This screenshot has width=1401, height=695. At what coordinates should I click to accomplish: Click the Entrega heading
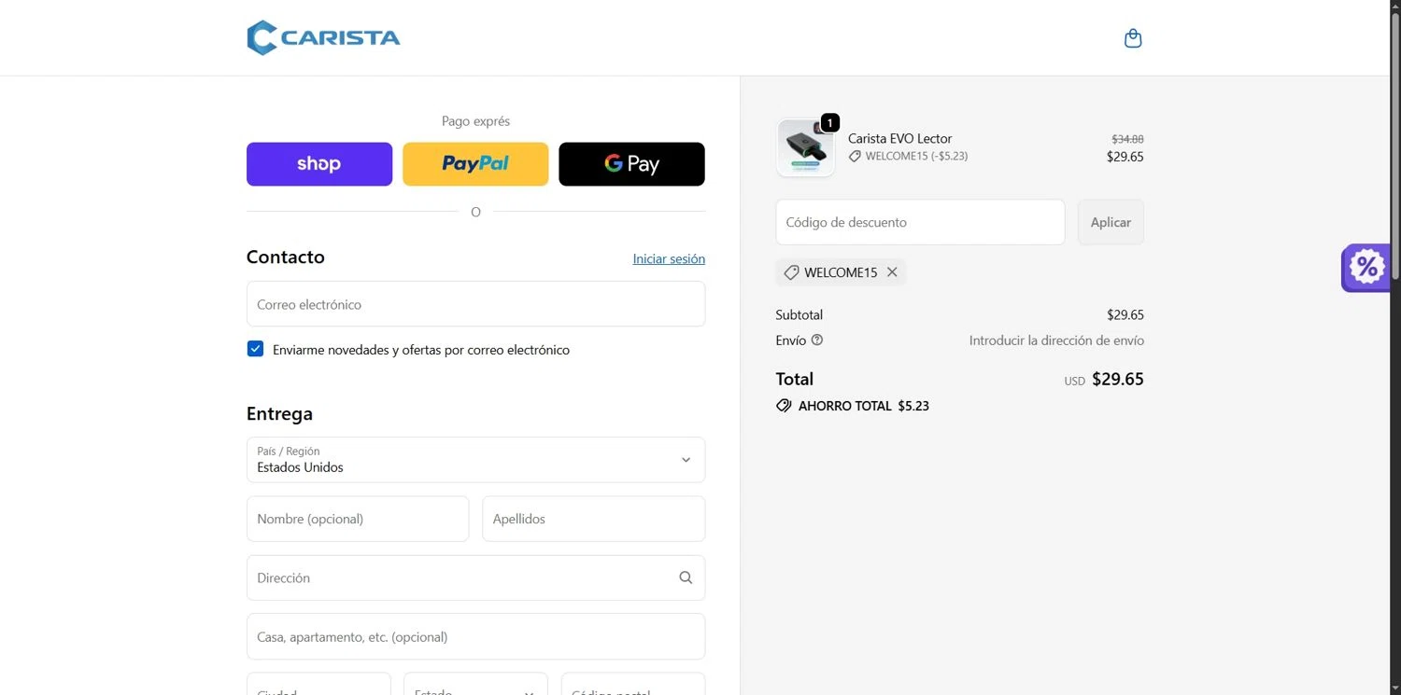tap(279, 413)
